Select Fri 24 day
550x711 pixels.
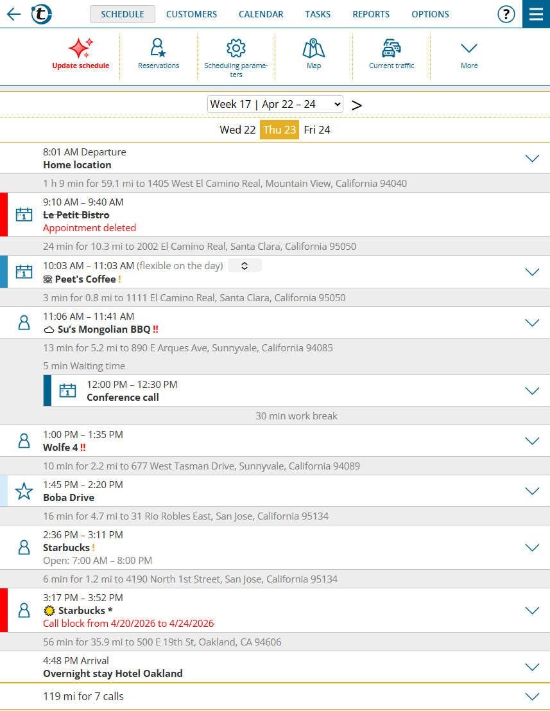tap(317, 130)
